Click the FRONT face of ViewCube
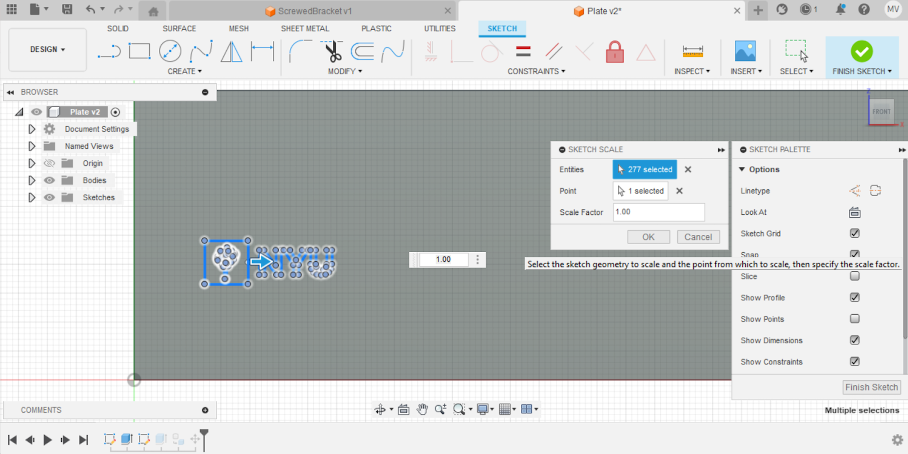The height and width of the screenshot is (454, 908). tap(881, 112)
